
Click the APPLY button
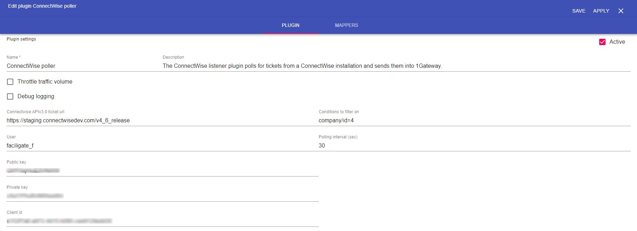601,11
